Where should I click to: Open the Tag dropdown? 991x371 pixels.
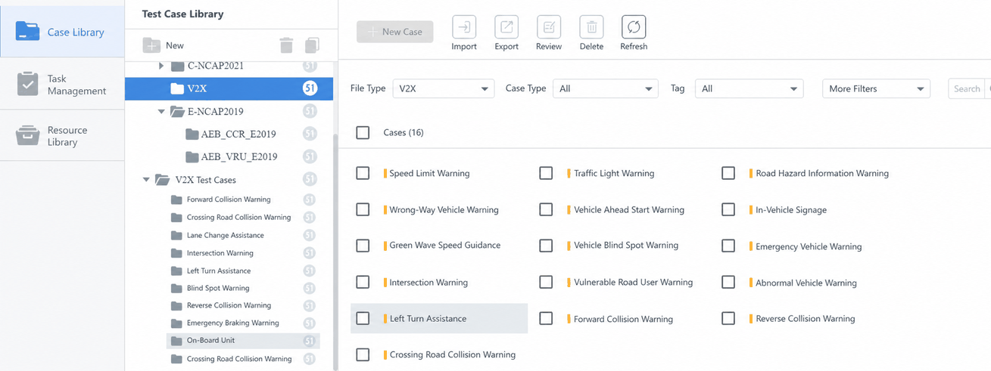coord(749,88)
